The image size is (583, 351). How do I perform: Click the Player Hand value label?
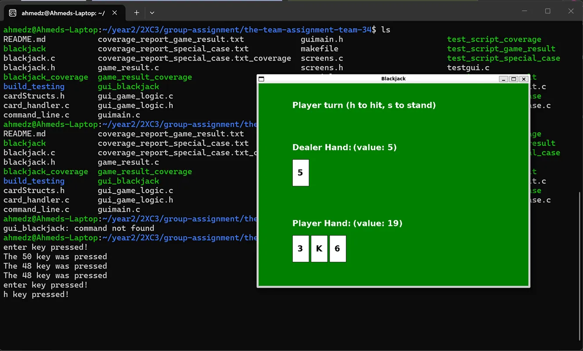pos(348,223)
